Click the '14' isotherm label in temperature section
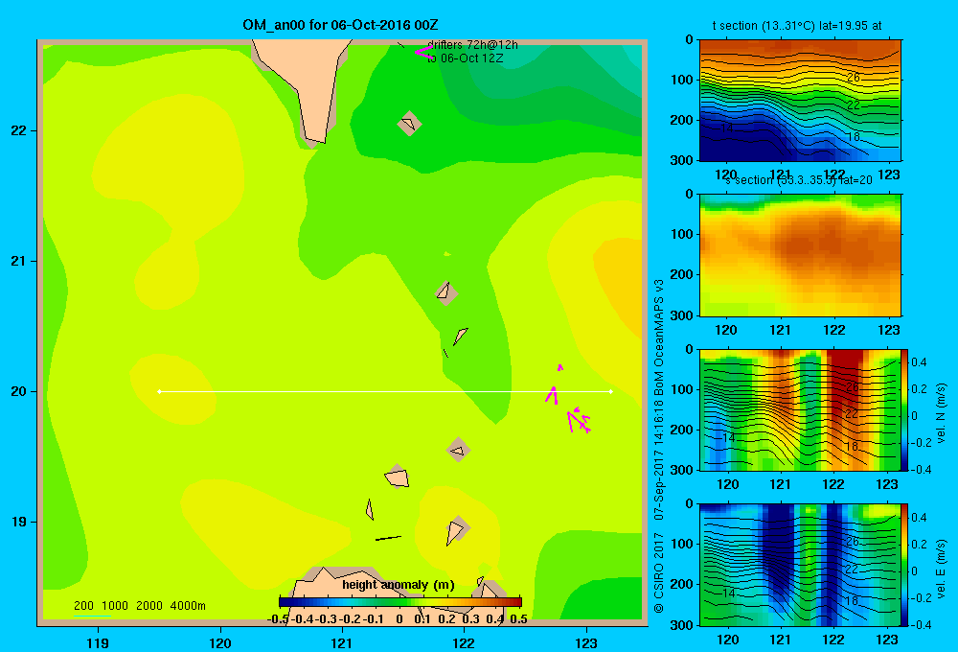Viewport: 958px width, 652px height. pos(726,128)
